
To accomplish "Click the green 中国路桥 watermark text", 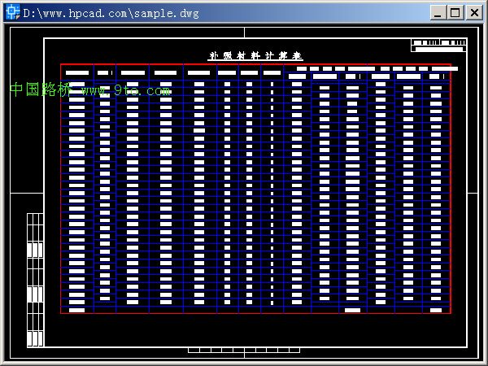I will (41, 89).
